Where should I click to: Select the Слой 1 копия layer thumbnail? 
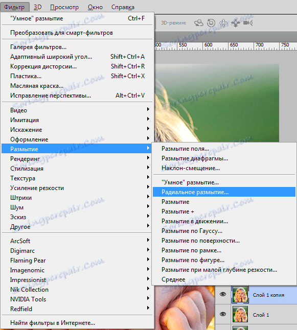[240, 295]
